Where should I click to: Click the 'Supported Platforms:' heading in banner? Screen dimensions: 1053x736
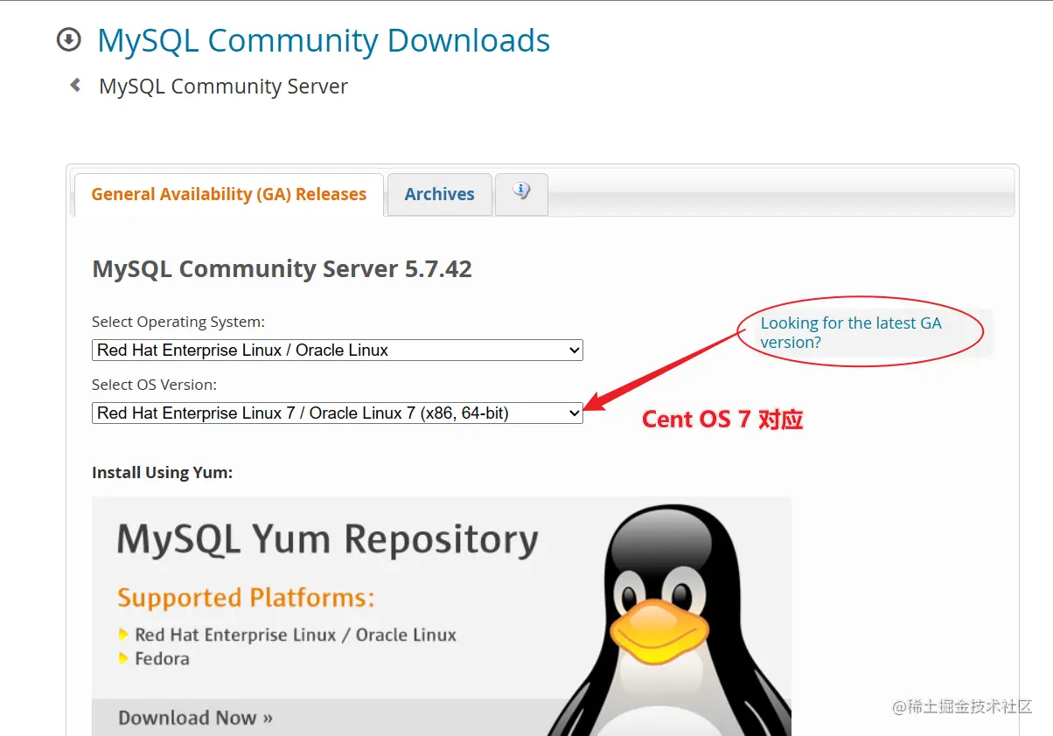246,598
